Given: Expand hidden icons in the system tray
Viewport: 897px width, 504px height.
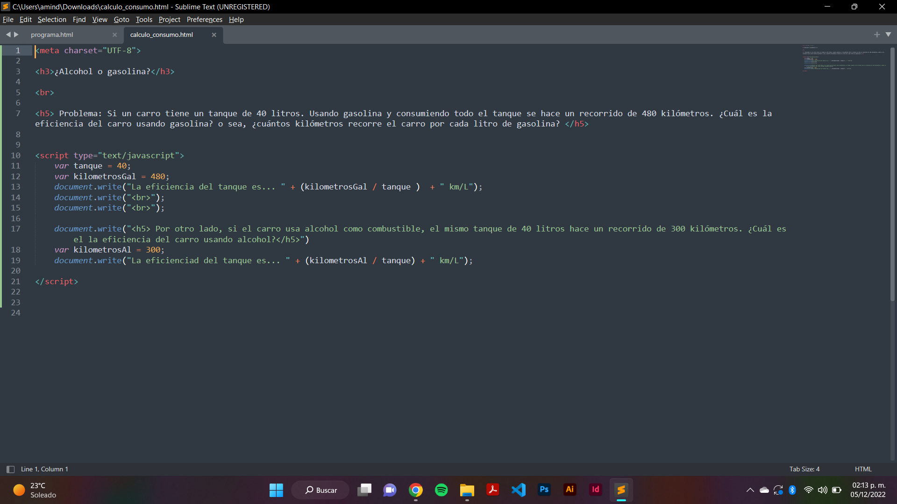Looking at the screenshot, I should point(750,490).
